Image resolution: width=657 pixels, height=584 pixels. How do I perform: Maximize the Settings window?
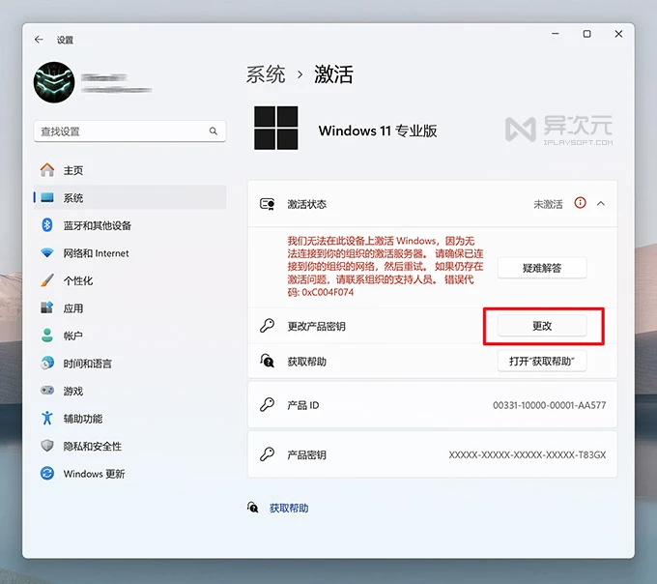587,34
